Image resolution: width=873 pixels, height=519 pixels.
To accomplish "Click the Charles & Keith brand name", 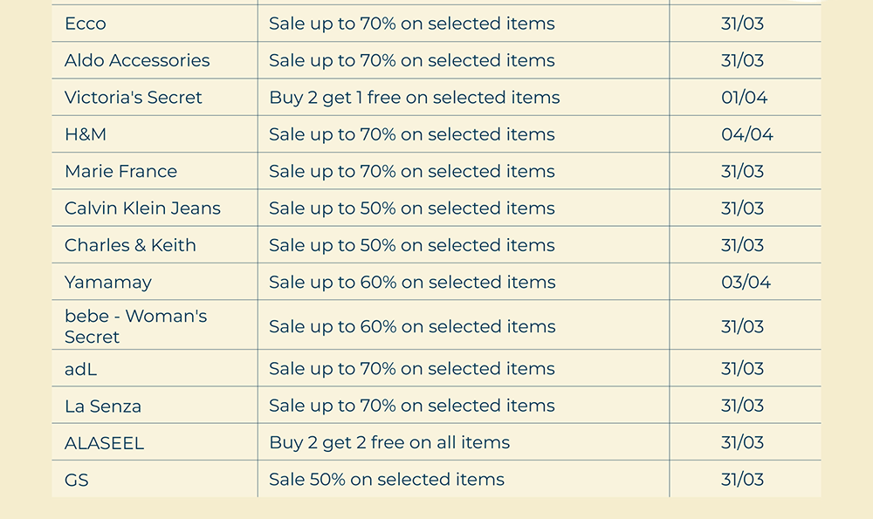I will pos(130,245).
